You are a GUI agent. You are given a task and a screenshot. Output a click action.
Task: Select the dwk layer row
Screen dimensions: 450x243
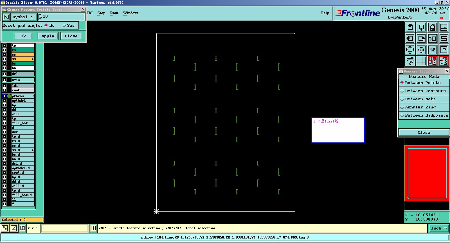pyautogui.click(x=23, y=132)
